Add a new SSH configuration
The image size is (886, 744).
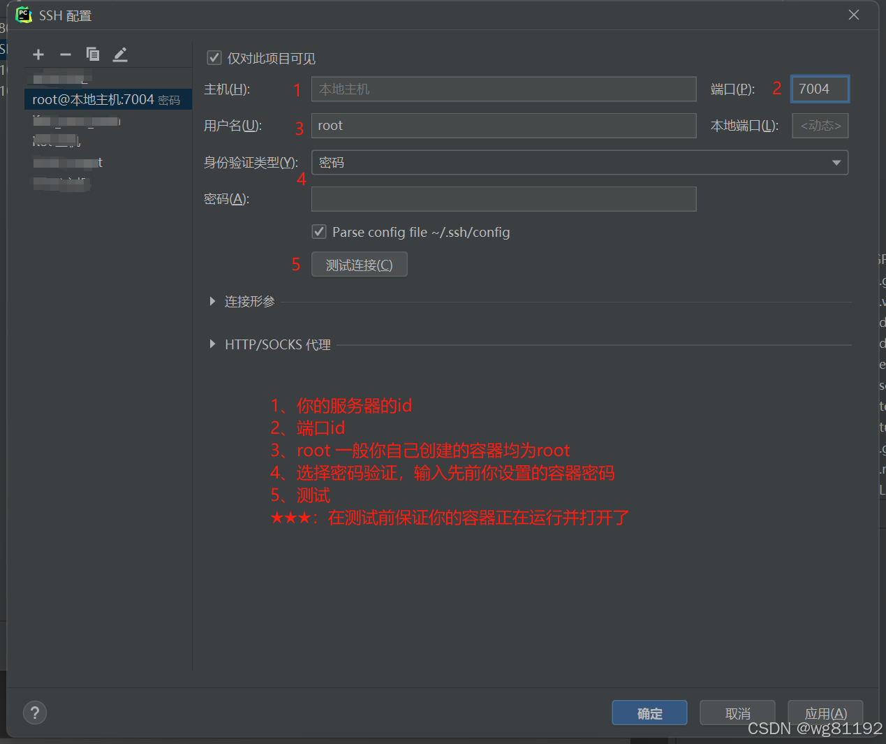coord(38,54)
